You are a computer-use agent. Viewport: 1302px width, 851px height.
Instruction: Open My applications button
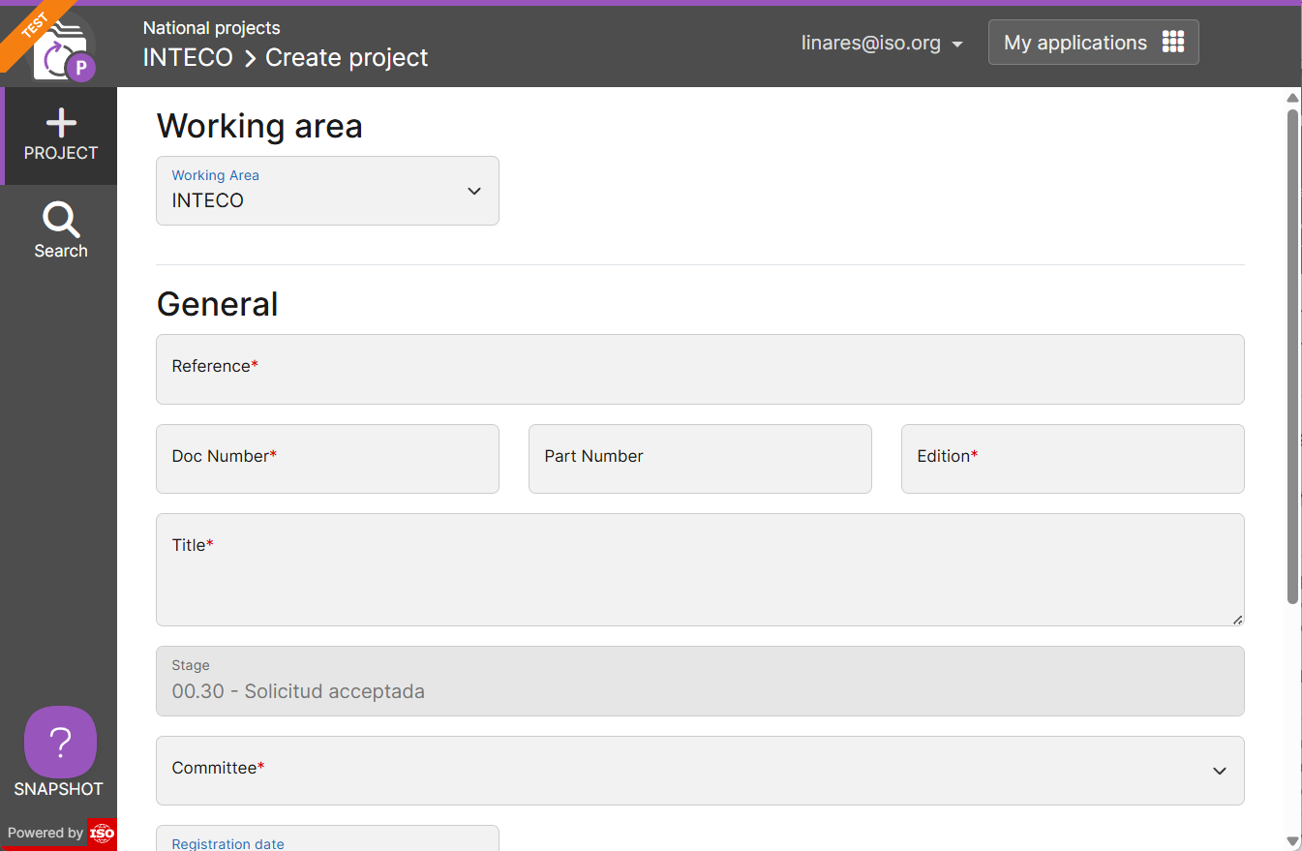1094,43
